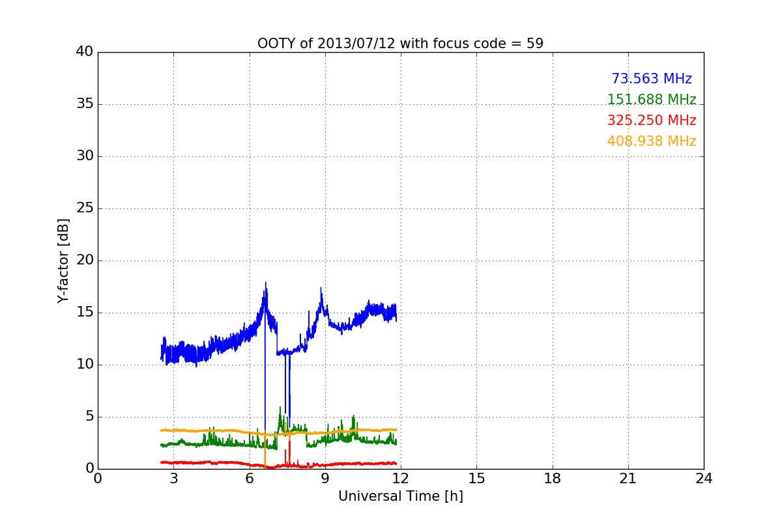Click x-axis tick label 9
782x521 pixels.
click(x=325, y=479)
